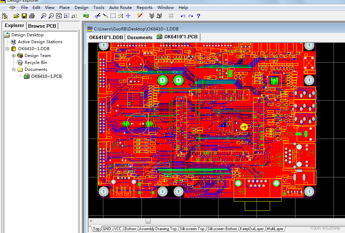Open the Auto Route menu
345x233 pixels.
pos(120,8)
